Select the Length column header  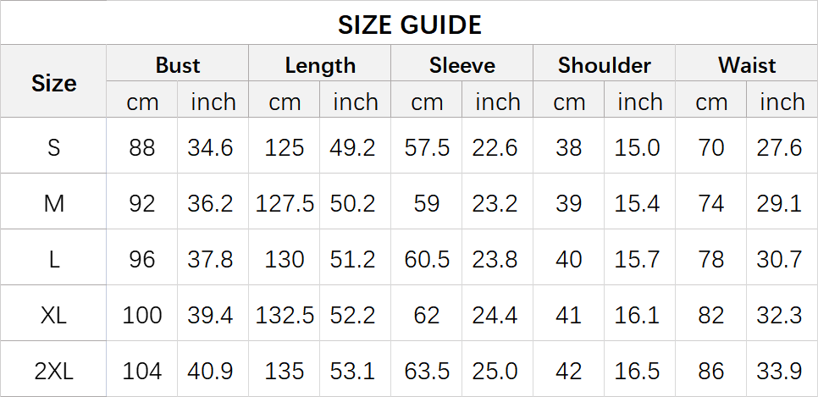point(320,65)
